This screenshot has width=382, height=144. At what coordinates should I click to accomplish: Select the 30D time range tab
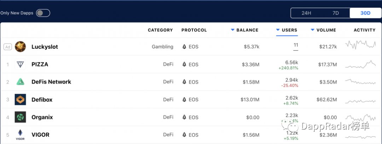click(x=365, y=13)
